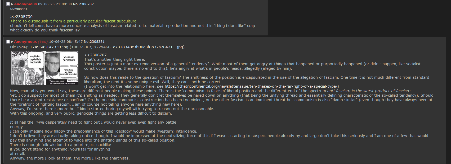Tick the checkbox for post No.2306707
This screenshot has width=451, height=164.
8,4
